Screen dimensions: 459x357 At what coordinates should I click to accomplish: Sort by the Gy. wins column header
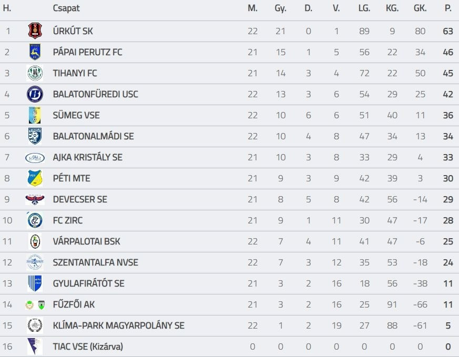click(280, 9)
